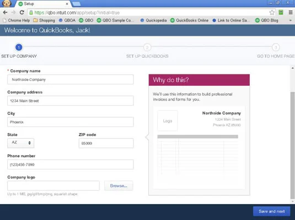Reload the page with the refresh icon

coord(22,13)
